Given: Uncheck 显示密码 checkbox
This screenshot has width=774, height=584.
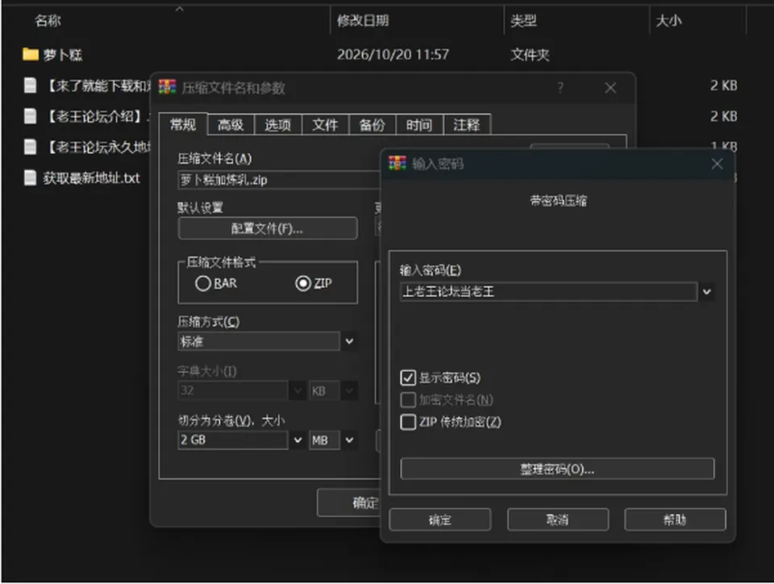Looking at the screenshot, I should (x=408, y=378).
